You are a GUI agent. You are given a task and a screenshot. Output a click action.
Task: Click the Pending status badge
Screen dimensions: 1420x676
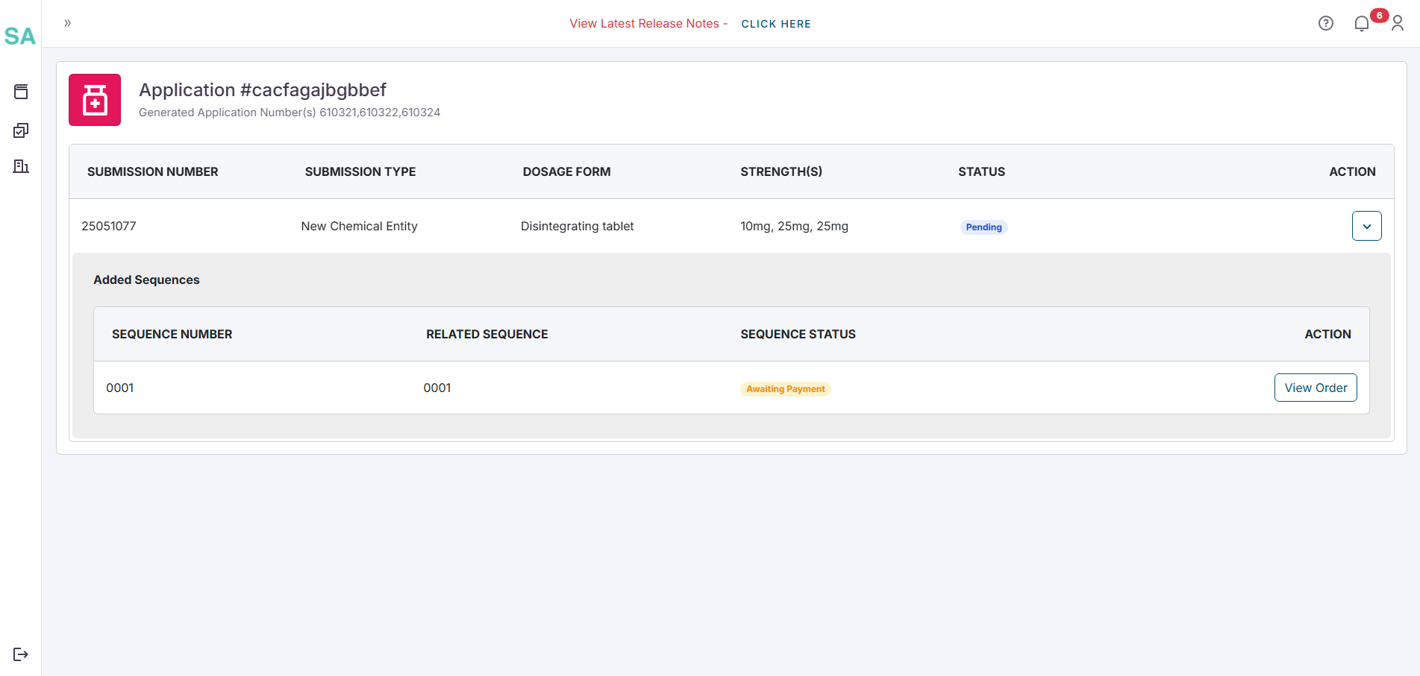click(x=983, y=227)
